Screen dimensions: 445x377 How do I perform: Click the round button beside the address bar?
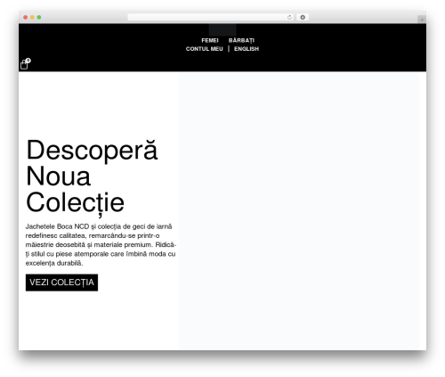pyautogui.click(x=303, y=17)
